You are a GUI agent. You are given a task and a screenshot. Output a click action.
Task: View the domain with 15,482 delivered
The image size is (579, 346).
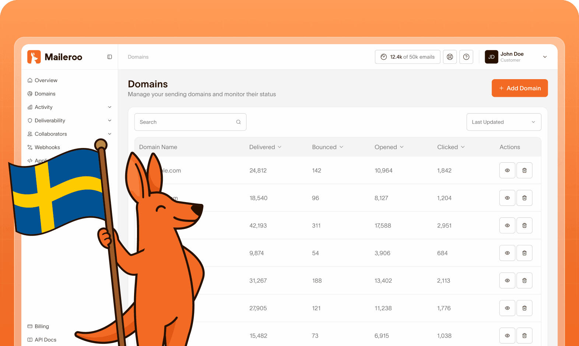[x=507, y=336]
